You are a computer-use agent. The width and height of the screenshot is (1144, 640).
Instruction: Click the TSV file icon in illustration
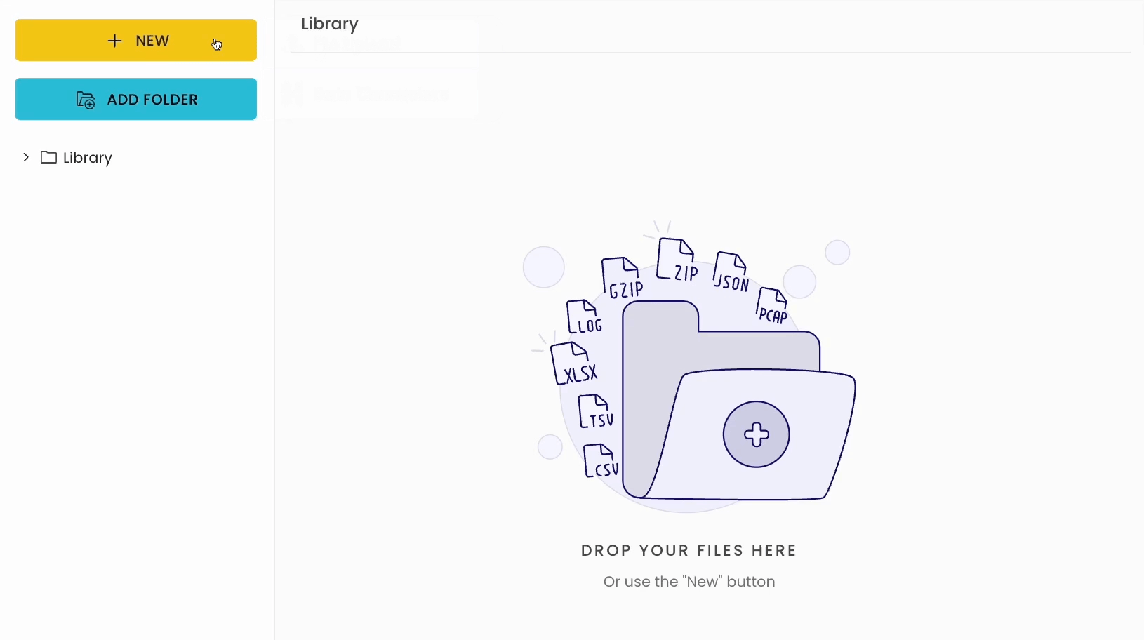(x=595, y=411)
